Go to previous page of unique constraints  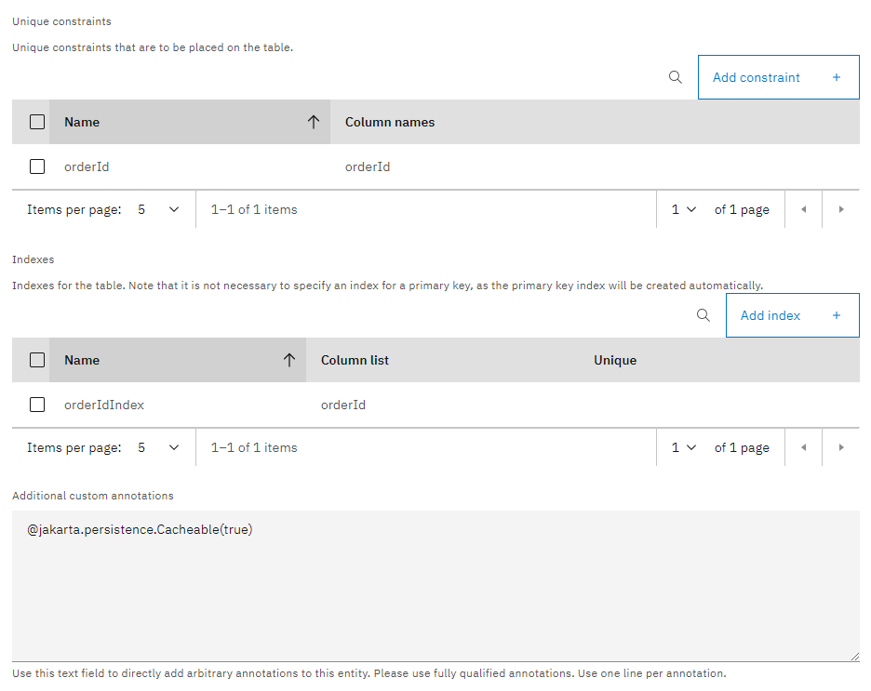click(x=804, y=209)
